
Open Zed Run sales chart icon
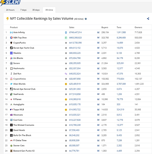pyautogui.click(x=98, y=73)
